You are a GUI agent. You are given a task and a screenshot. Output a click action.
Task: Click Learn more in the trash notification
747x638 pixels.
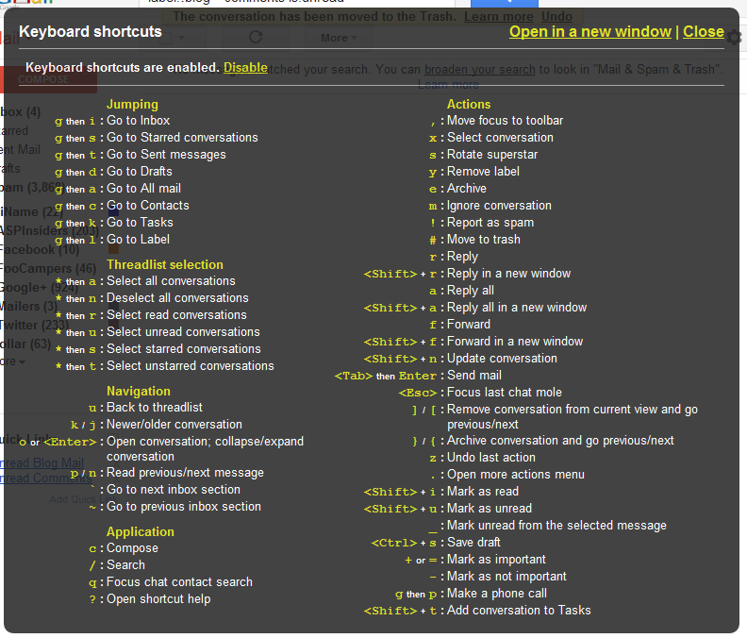[498, 17]
